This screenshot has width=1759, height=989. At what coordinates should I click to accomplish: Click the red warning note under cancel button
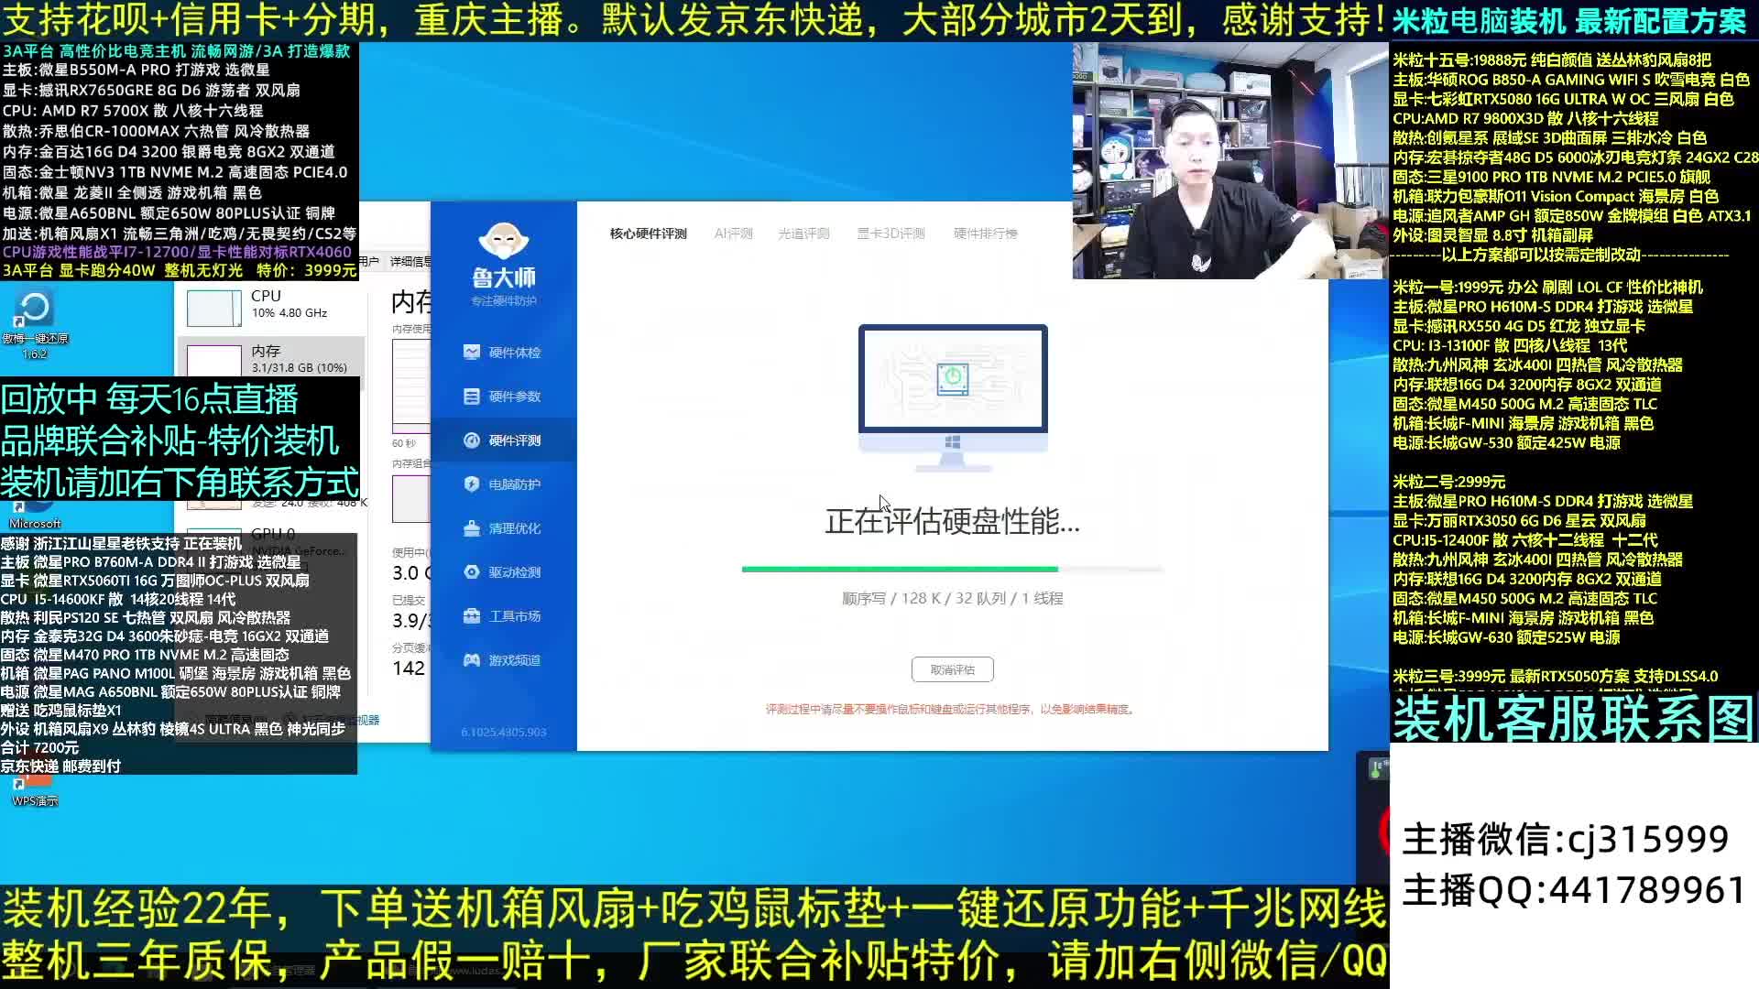[x=951, y=709]
